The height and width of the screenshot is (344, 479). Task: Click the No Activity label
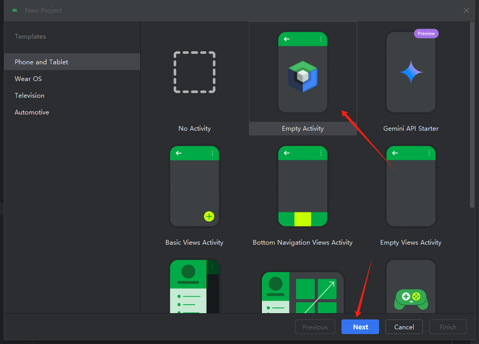click(x=195, y=128)
